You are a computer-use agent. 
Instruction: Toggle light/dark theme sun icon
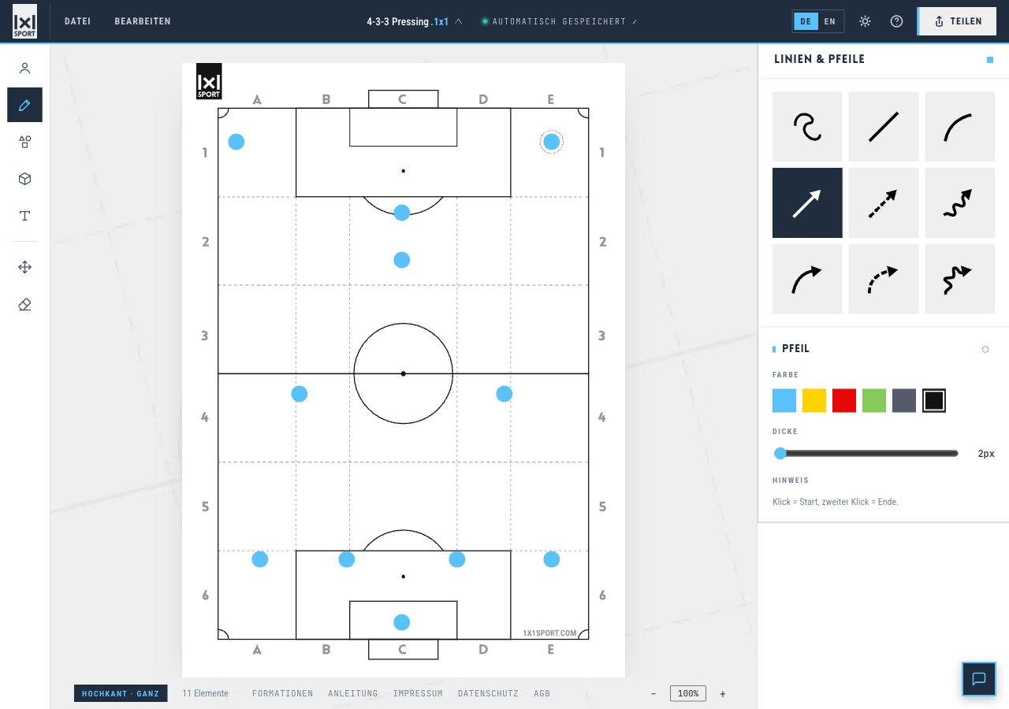865,21
